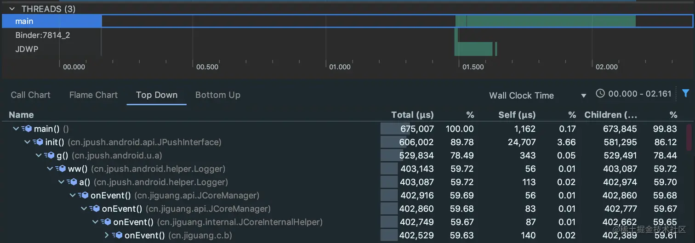Click the self value 24,707
Image resolution: width=695 pixels, height=243 pixels.
tap(522, 142)
